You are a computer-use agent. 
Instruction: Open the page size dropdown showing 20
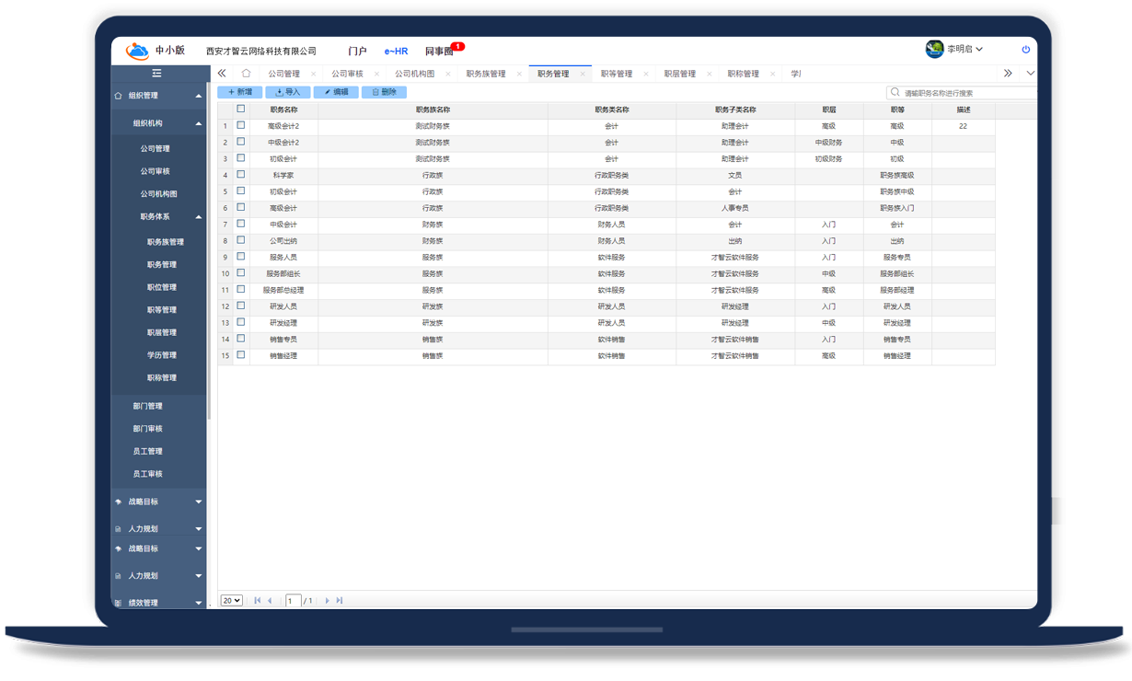(231, 601)
